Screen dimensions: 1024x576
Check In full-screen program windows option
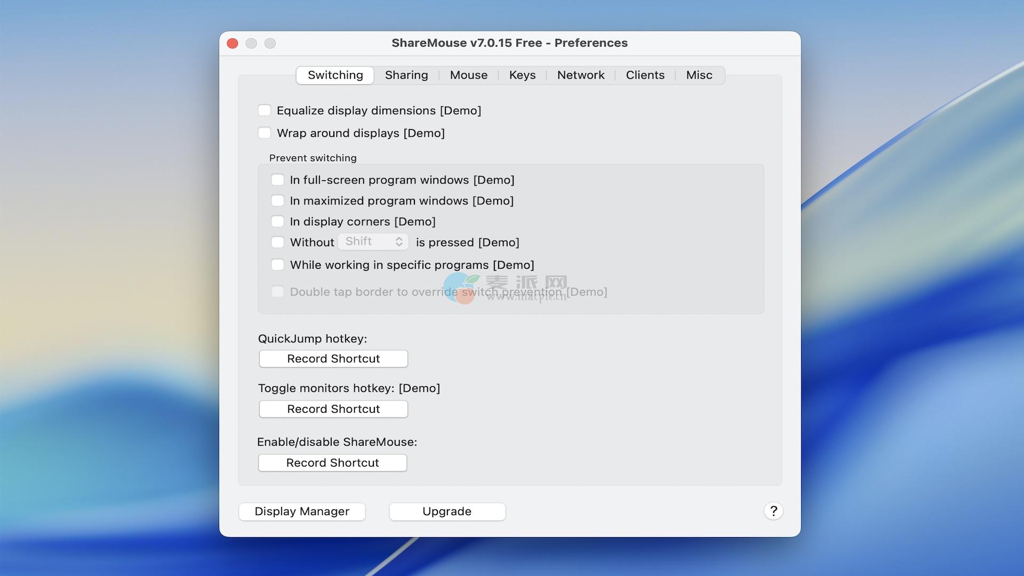277,180
